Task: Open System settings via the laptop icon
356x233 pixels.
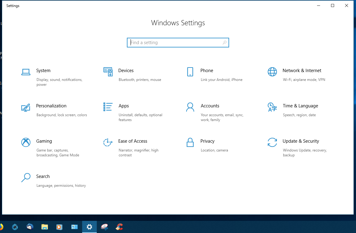Action: (x=26, y=72)
